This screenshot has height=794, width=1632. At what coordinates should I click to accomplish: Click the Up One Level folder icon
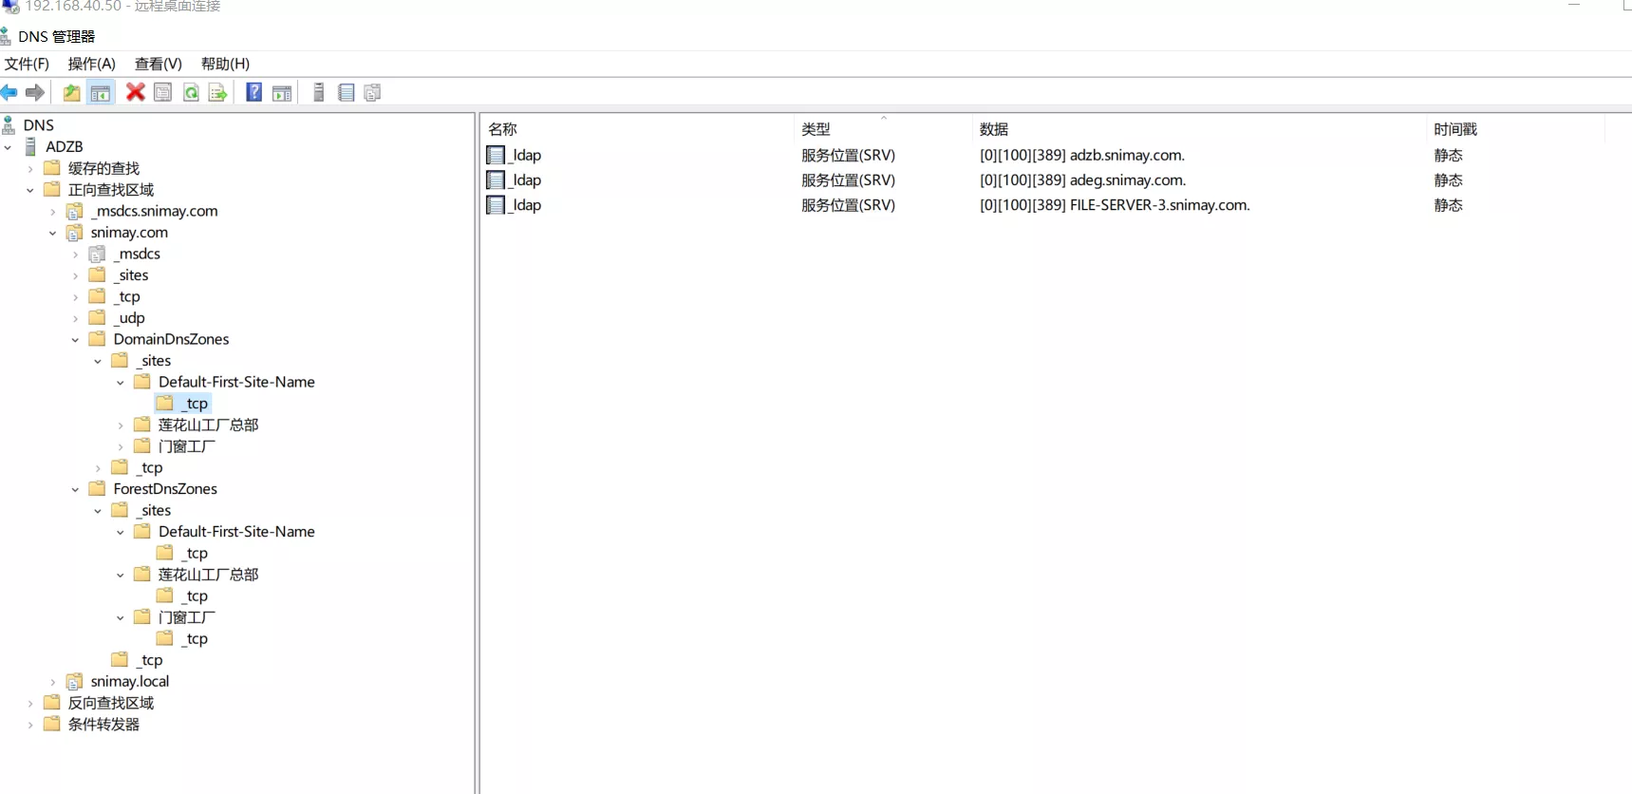[x=71, y=92]
